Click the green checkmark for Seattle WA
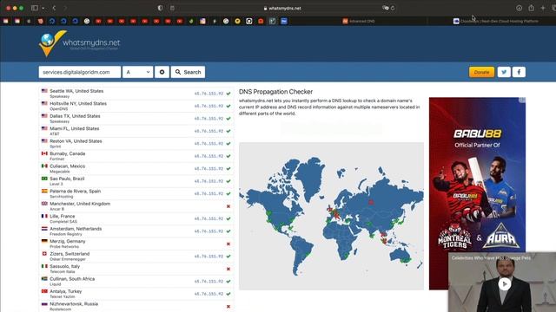 pyautogui.click(x=228, y=94)
